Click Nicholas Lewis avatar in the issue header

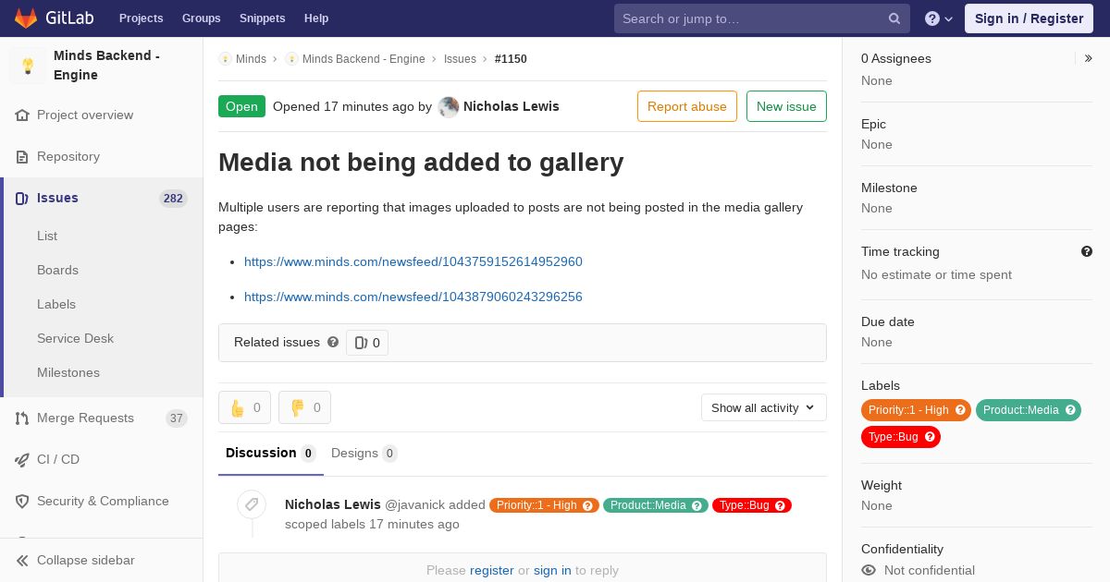449,107
